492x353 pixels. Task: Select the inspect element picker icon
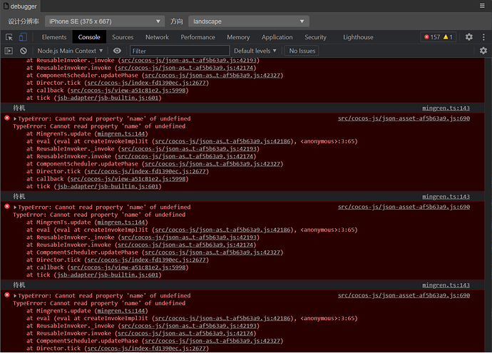tap(9, 37)
